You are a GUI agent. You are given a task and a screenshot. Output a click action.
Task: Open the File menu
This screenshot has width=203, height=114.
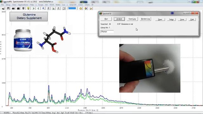(x=2, y=5)
